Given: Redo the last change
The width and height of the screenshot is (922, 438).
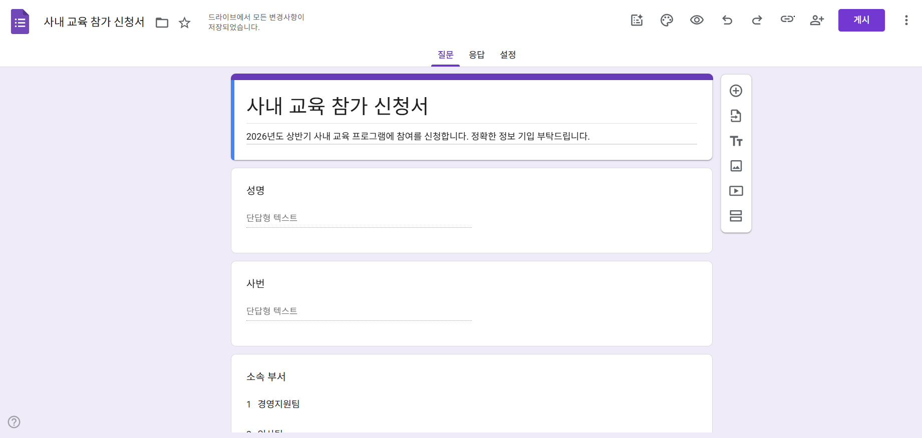Looking at the screenshot, I should click(x=757, y=20).
